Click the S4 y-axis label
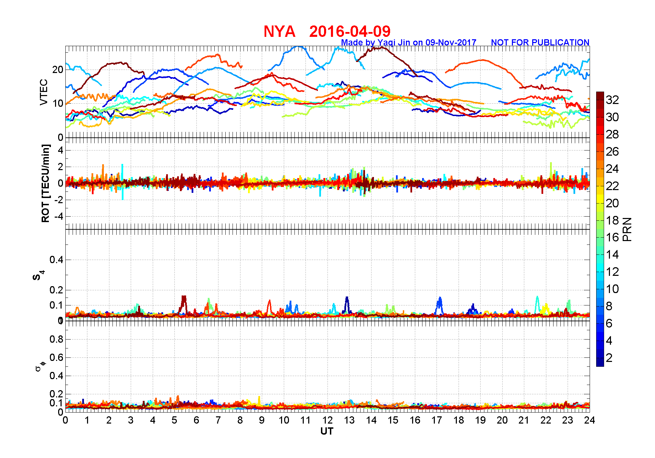 pyautogui.click(x=39, y=275)
